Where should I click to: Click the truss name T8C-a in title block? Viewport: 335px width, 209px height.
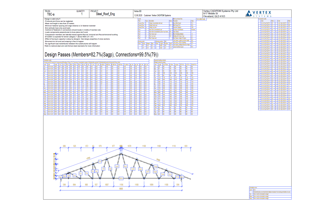point(51,15)
